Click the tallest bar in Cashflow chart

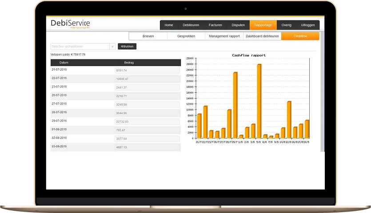(259, 101)
